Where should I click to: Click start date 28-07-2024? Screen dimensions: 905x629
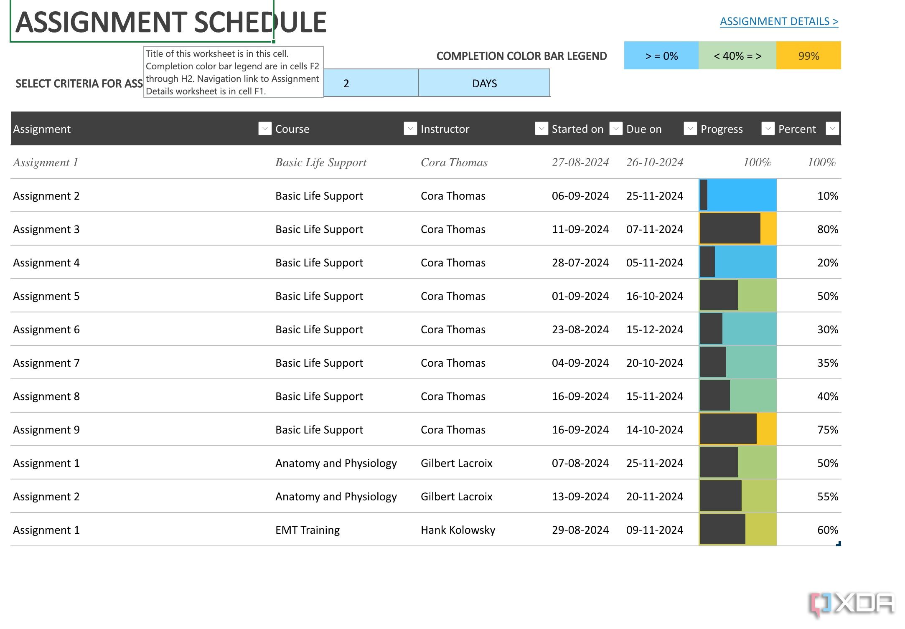pos(580,262)
